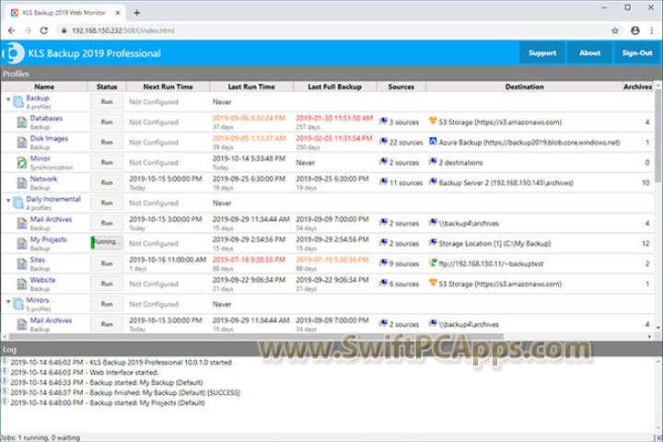This screenshot has width=663, height=442.
Task: Click the network destination icon for Backup Server 2
Action: pyautogui.click(x=433, y=182)
